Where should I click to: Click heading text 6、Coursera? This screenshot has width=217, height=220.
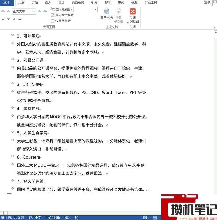tap(29, 157)
